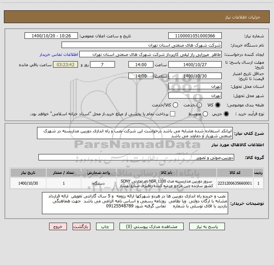
Task: Click the پاسخ به نیاز button
Action: (207, 227)
